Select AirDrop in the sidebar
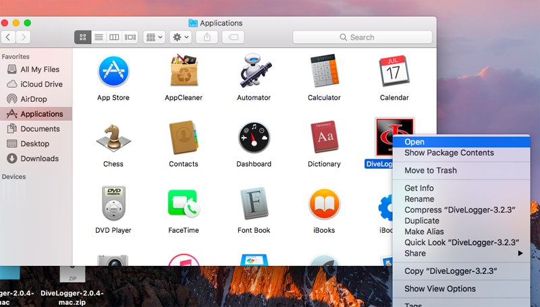Viewport: 540px width, 307px height. coord(36,99)
